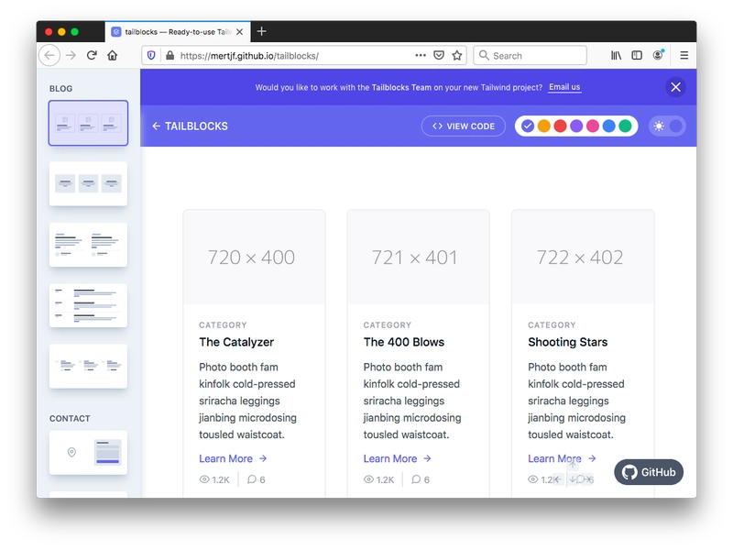Open the Firefox hamburger menu

pyautogui.click(x=684, y=55)
